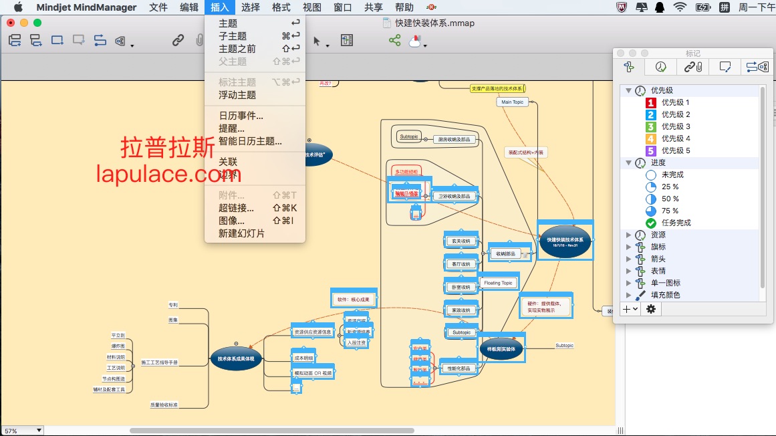Collapse the 优先级 marker group
Screen dimensions: 776x436
pyautogui.click(x=628, y=90)
